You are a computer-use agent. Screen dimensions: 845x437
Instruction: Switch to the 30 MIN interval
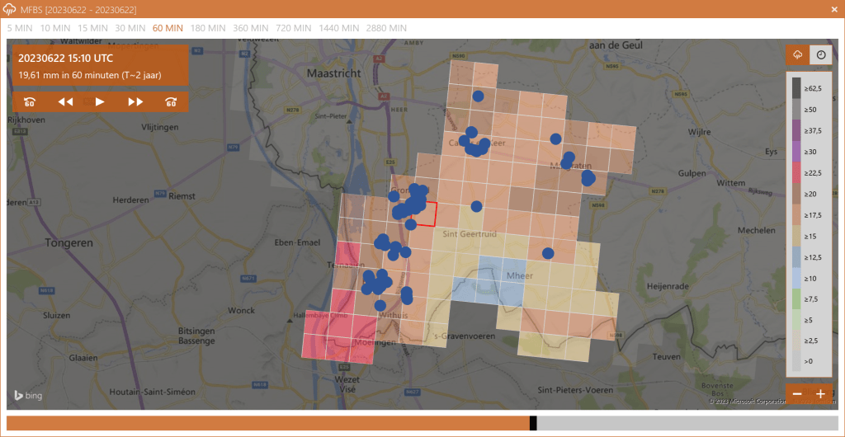coord(130,28)
